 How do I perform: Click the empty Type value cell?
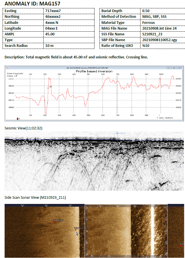point(69,40)
